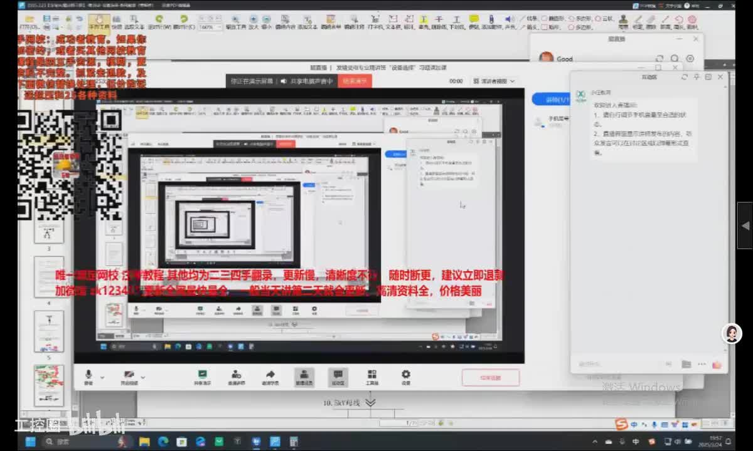Open the zoom percentage combo box

(x=210, y=28)
